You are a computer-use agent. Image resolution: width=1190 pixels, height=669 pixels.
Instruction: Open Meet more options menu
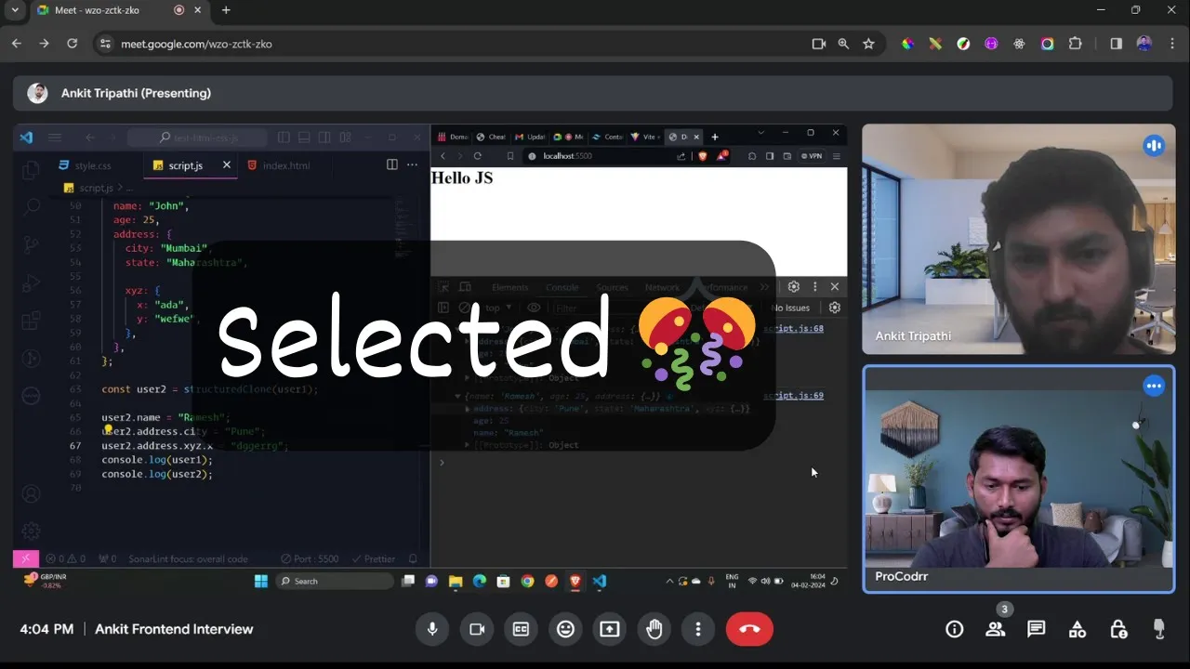(x=698, y=629)
